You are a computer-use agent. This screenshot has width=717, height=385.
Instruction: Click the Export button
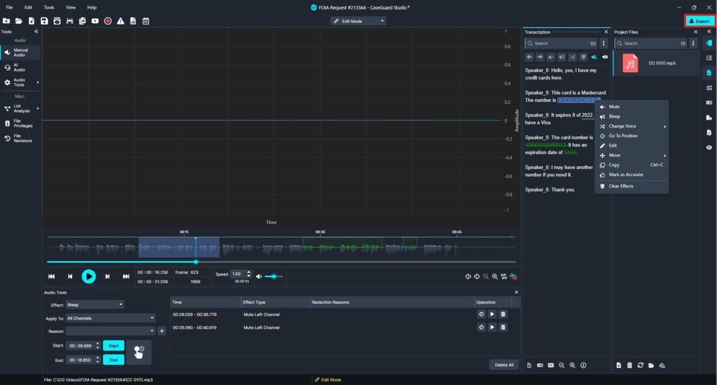click(699, 21)
